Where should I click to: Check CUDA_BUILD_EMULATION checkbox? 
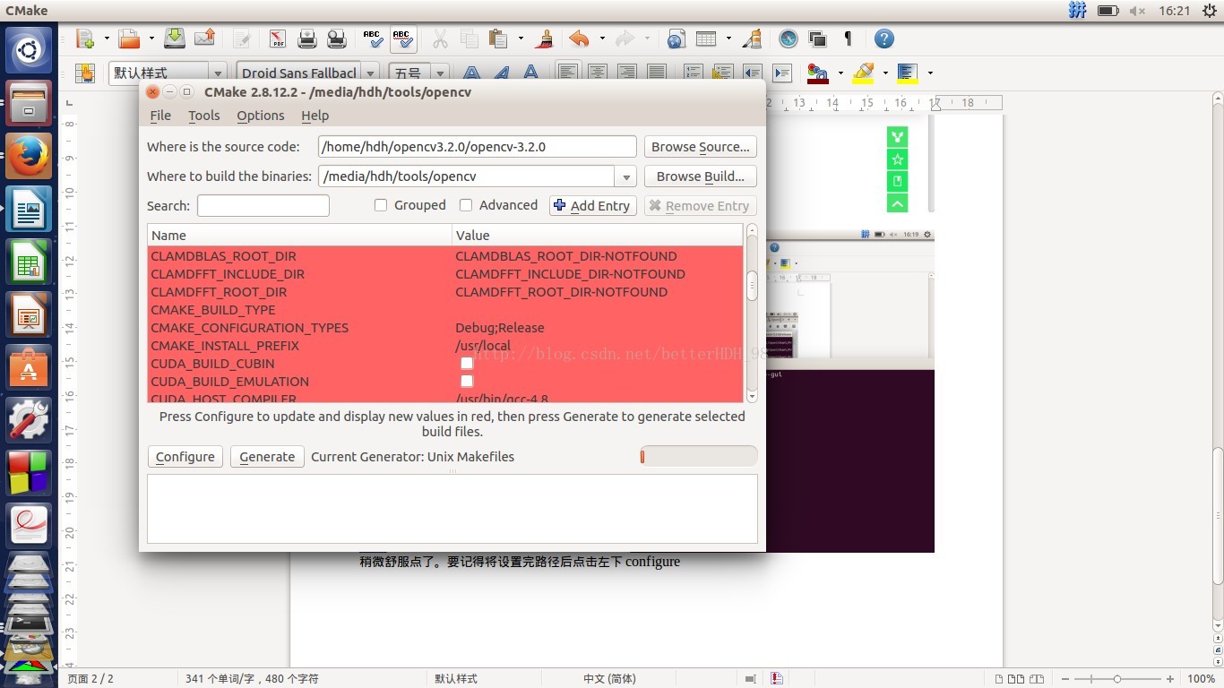click(467, 382)
